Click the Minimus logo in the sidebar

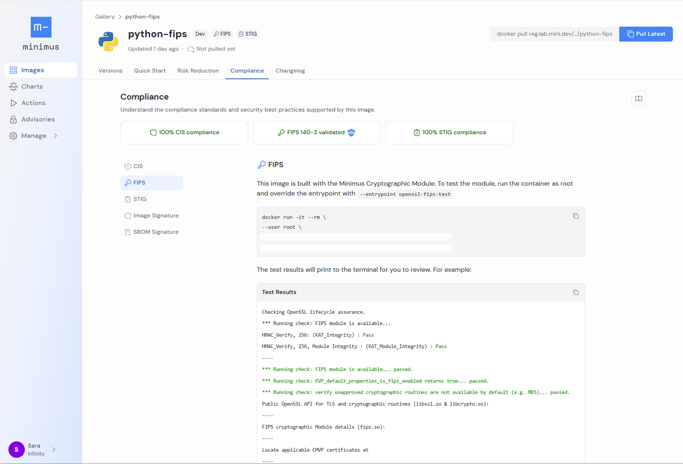pos(41,34)
